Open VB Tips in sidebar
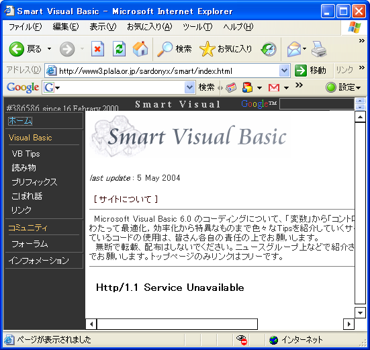 click(x=26, y=154)
